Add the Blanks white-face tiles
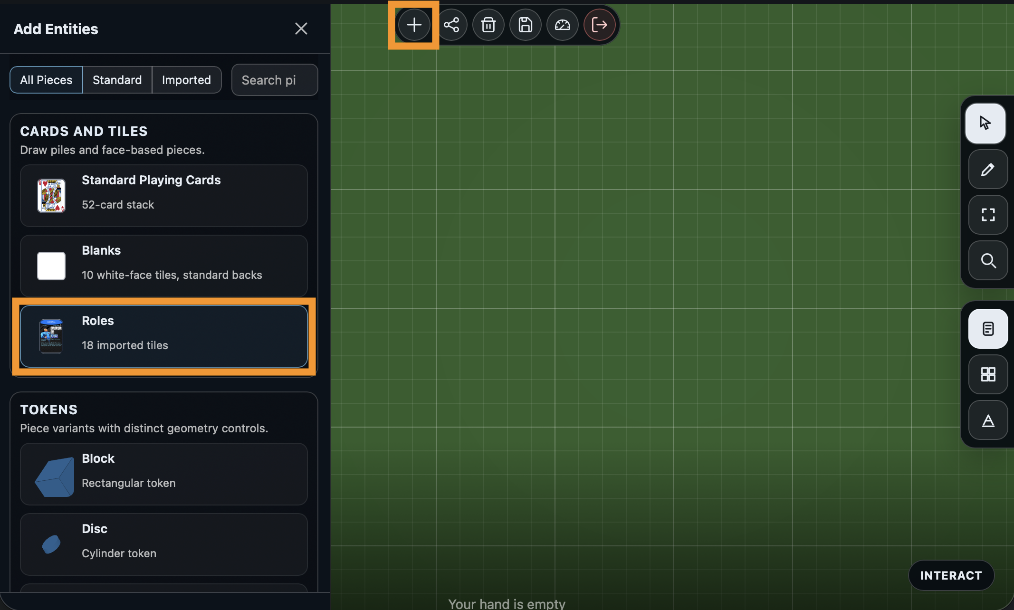This screenshot has height=610, width=1014. [164, 266]
